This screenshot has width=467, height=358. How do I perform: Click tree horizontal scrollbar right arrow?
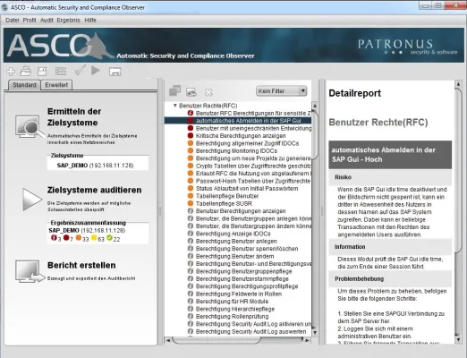[307, 340]
